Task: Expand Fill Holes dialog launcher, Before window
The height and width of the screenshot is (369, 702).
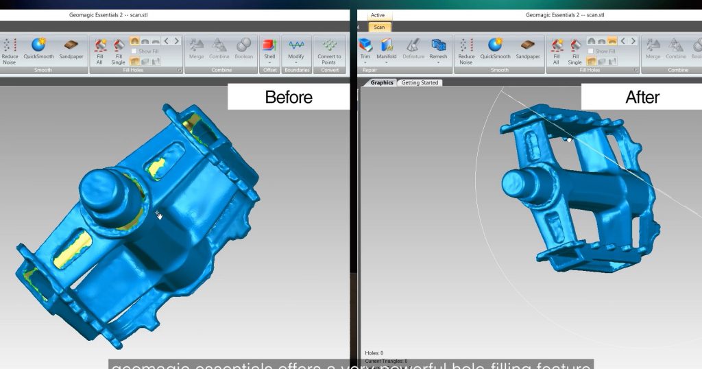Action: point(179,71)
